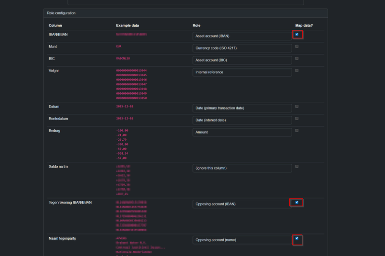Uncheck Map data for Tegenrekening IBAN/BBAN
The image size is (385, 256).
coord(297,203)
